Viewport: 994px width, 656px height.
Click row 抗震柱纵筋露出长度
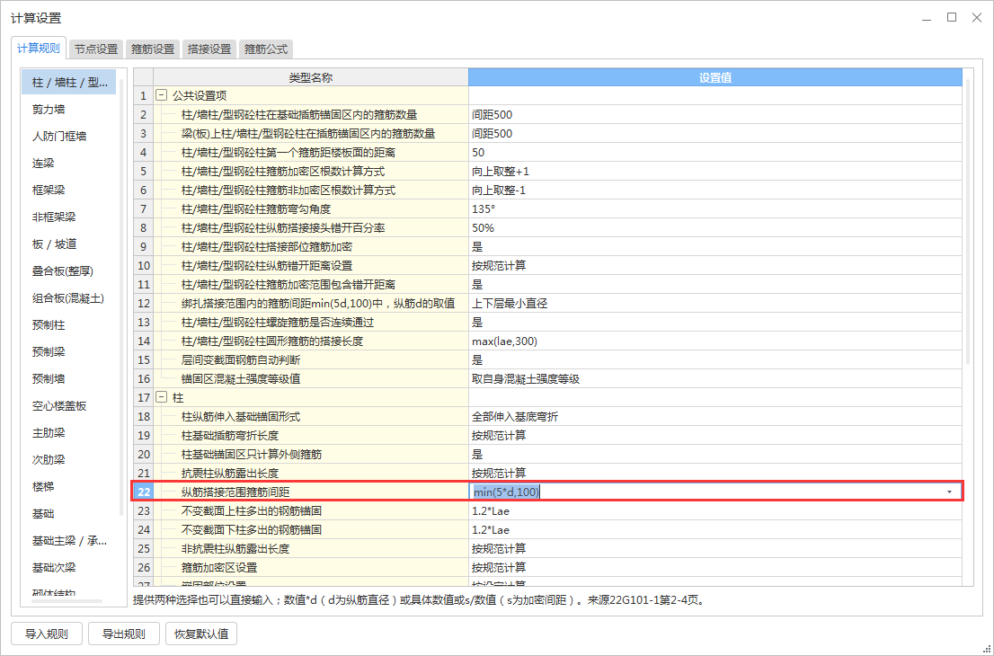548,474
